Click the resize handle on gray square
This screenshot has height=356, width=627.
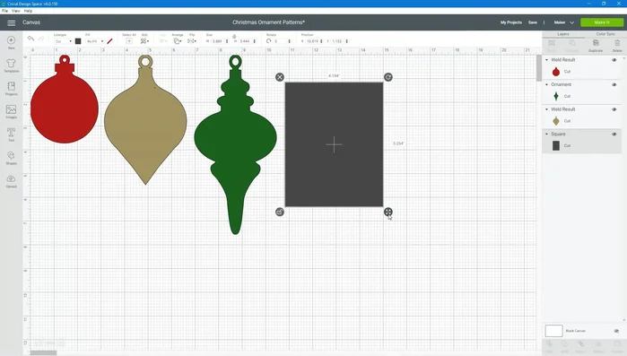388,212
